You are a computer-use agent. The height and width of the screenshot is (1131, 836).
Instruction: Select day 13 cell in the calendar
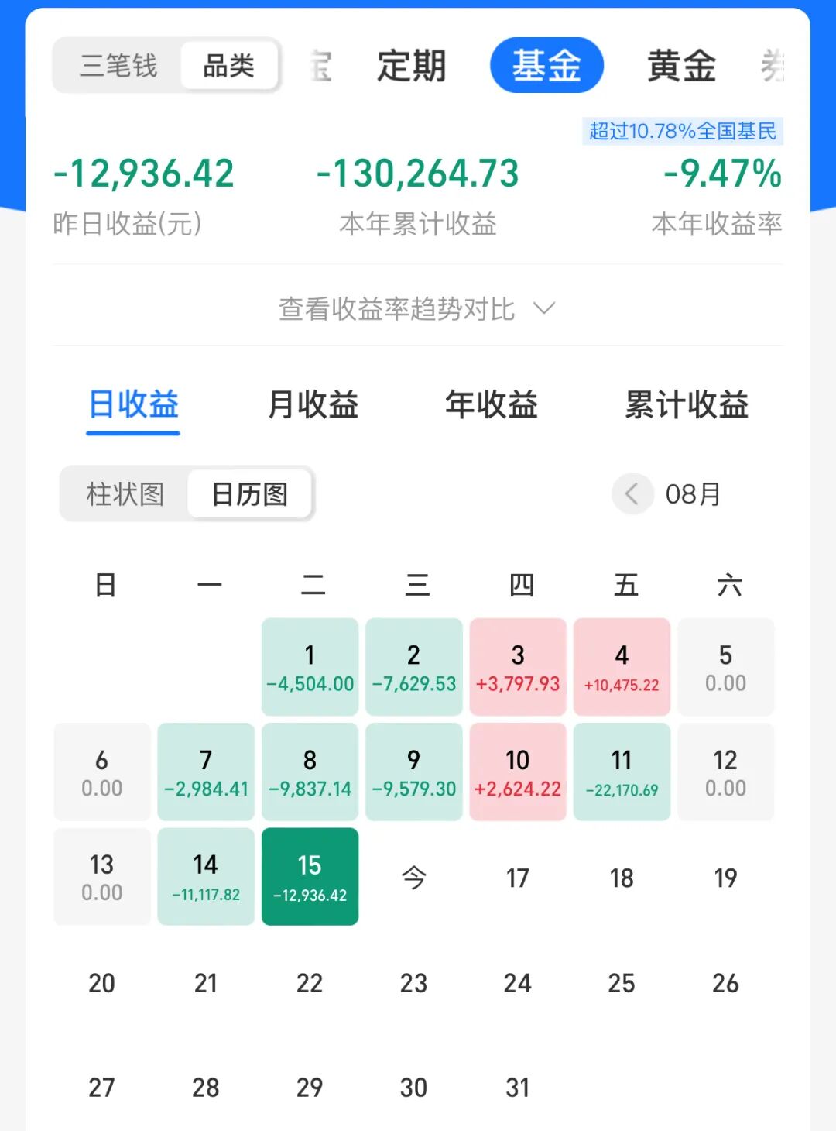[102, 876]
